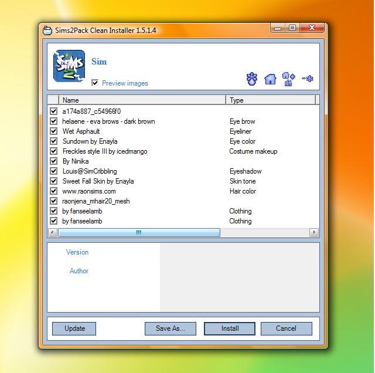Click the blue house icon
Screen dimensions: 375x373
[270, 79]
